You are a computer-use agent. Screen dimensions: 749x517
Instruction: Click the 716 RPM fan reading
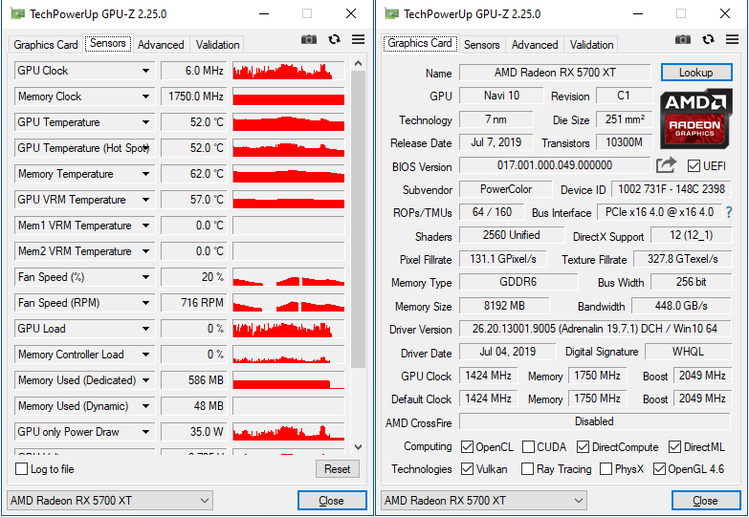pos(193,303)
